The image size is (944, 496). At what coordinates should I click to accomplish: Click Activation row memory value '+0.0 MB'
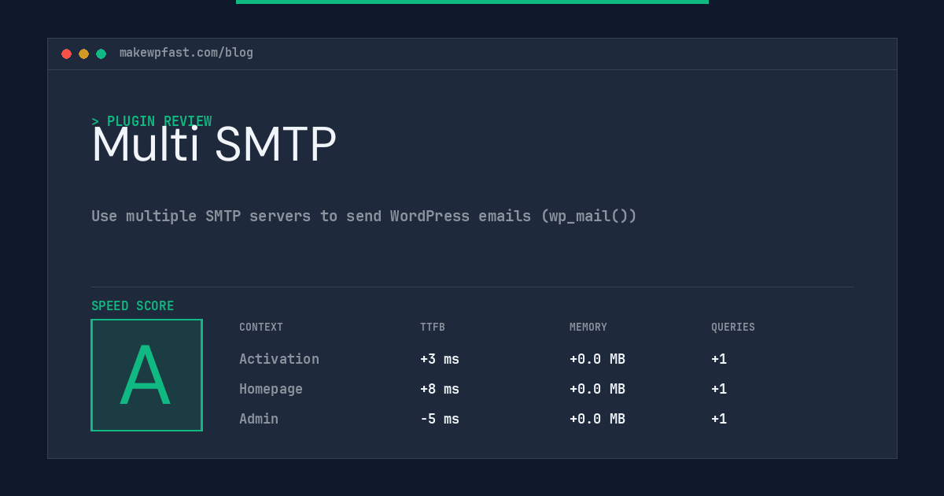tap(597, 359)
